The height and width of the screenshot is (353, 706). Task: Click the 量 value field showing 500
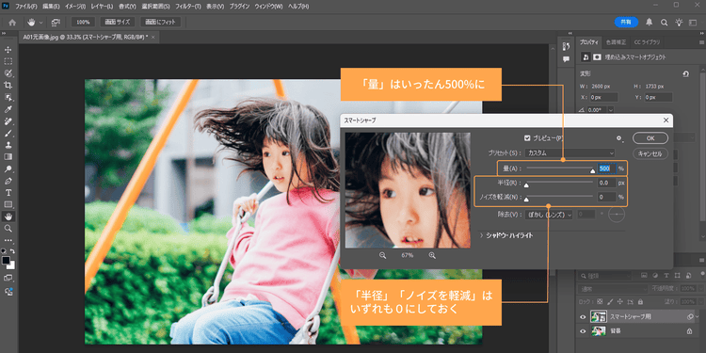point(606,168)
